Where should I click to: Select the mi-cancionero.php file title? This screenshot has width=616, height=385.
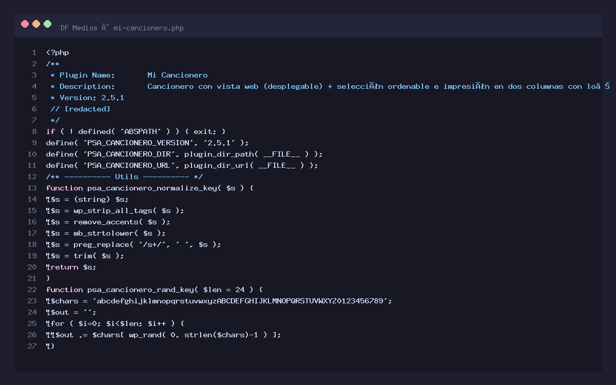coord(148,28)
